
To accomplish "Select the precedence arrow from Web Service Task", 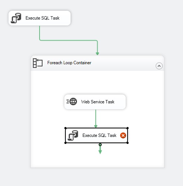I will [x=96, y=118].
